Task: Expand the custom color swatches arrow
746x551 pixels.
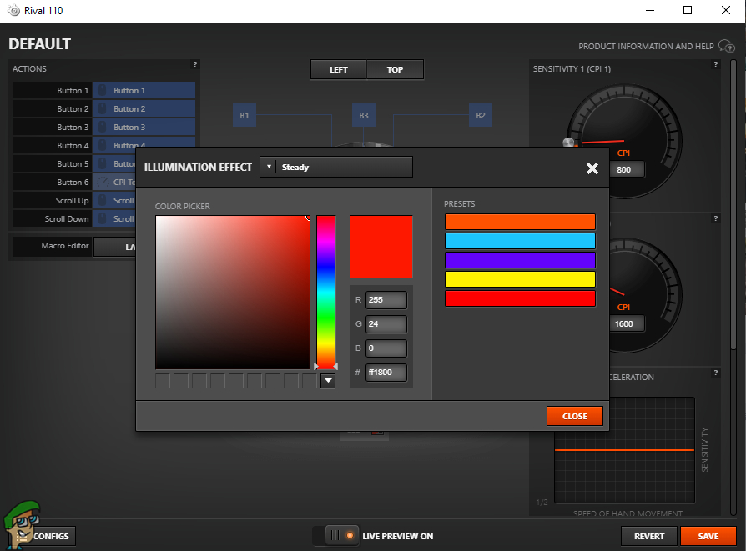Action: tap(328, 381)
